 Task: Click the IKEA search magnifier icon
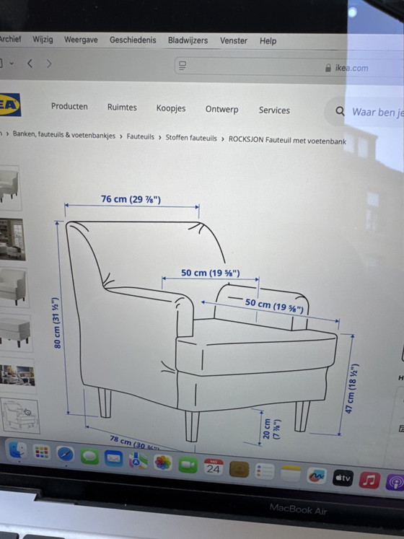340,111
